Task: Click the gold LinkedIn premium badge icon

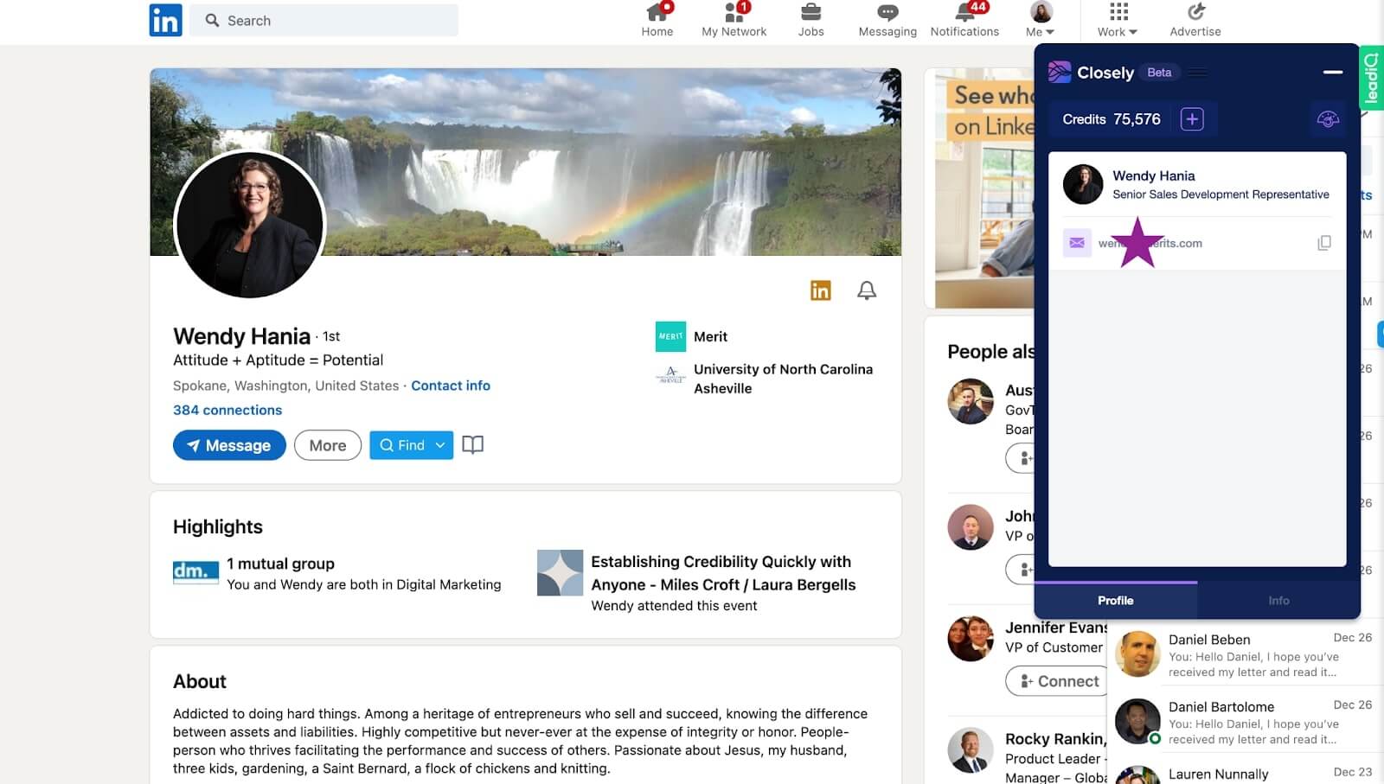Action: click(820, 290)
